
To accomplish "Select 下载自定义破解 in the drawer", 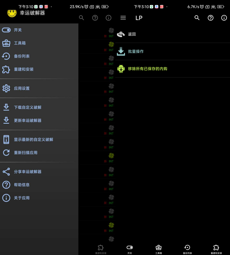I will click(x=28, y=107).
